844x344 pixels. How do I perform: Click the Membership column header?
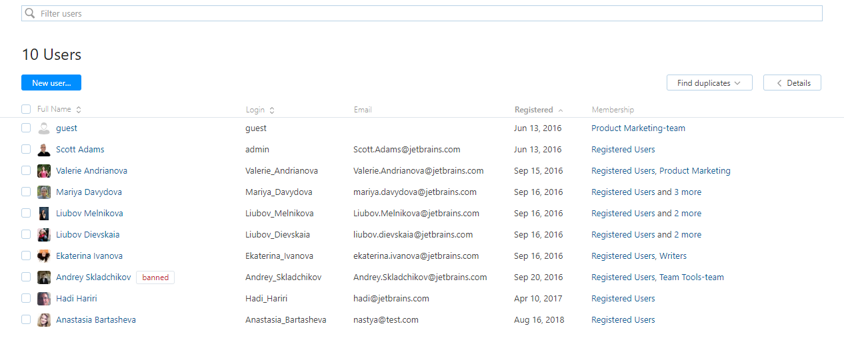click(x=613, y=110)
